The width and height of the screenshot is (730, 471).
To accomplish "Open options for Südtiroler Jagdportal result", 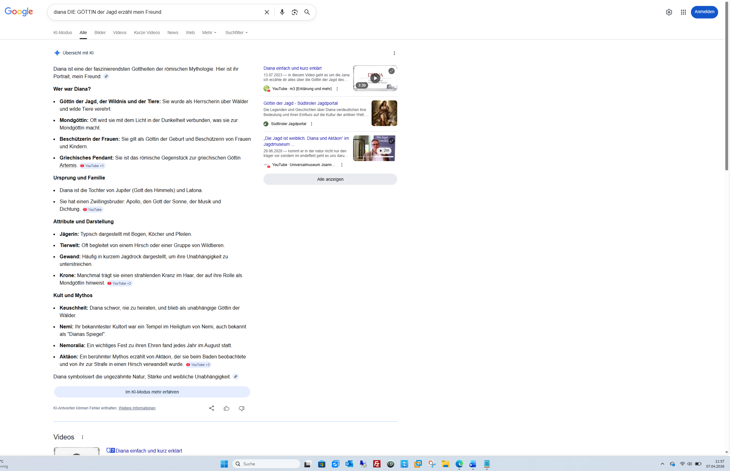I will [312, 124].
